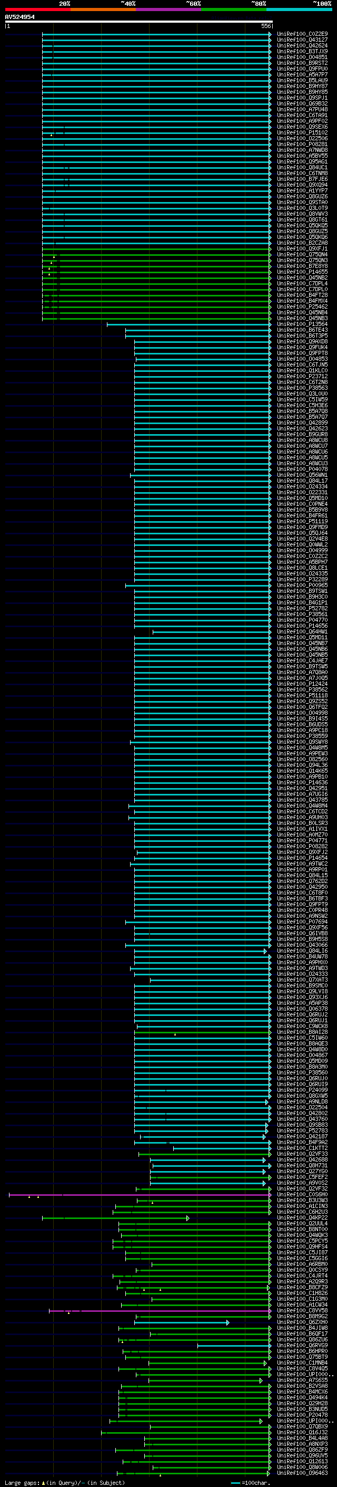Image resolution: width=337 pixels, height=1487 pixels.
Task: Click the purple ~60% identity legend segment
Action: tap(169, 9)
